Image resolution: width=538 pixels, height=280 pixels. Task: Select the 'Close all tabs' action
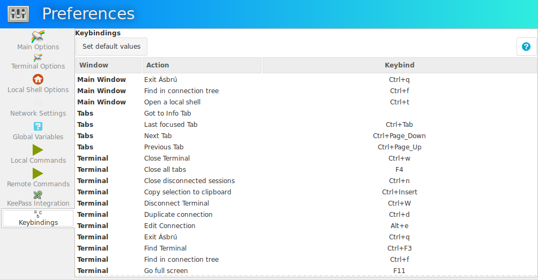(x=165, y=170)
